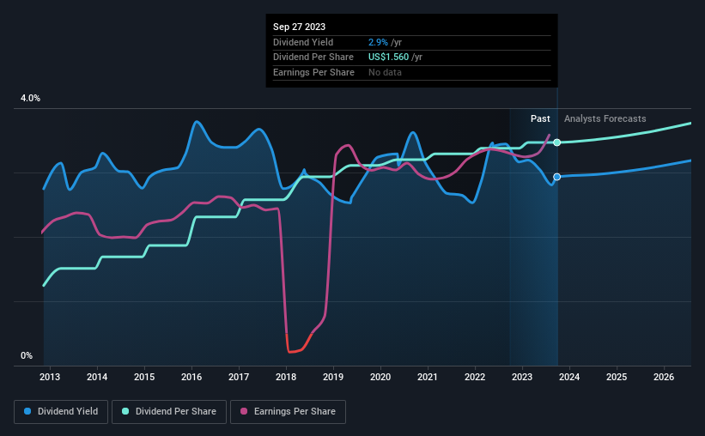Click the Sep 27 2023 tooltip date header

click(x=299, y=27)
